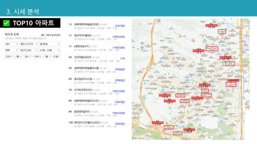Open the 경기 province dropdown
The width and height of the screenshot is (257, 144).
12,44
